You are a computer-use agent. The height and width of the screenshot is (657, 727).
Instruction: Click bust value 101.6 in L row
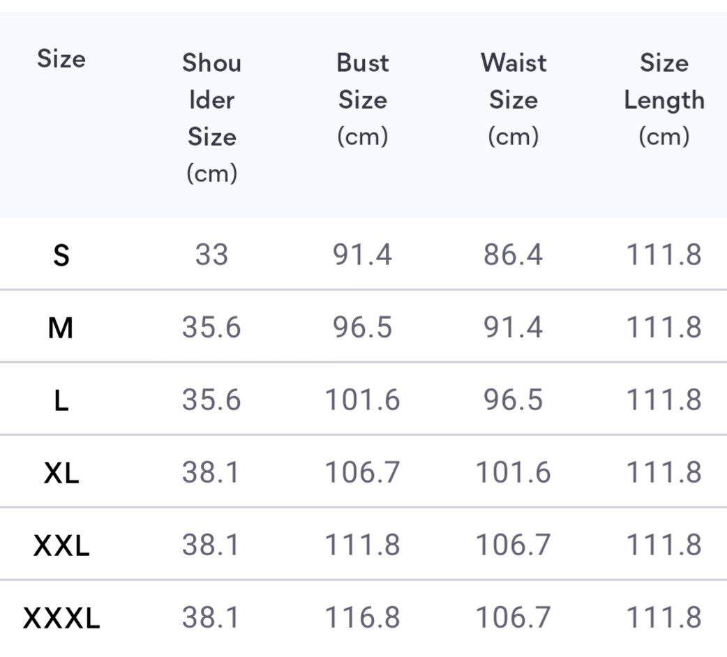click(x=362, y=400)
